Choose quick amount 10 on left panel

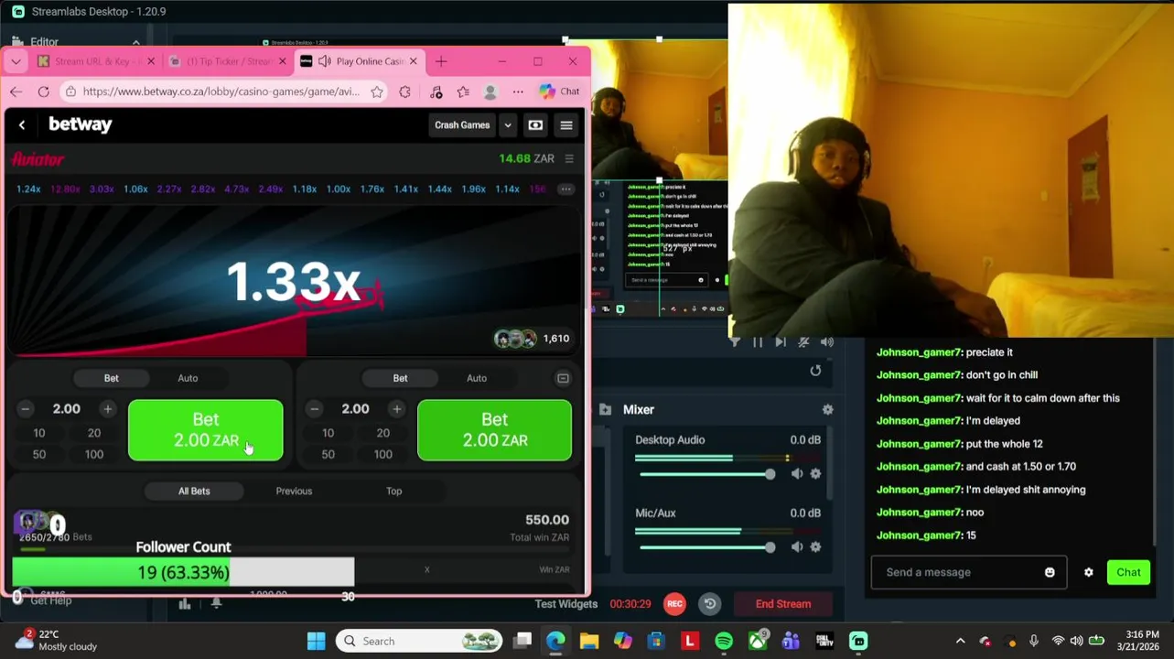coord(39,433)
